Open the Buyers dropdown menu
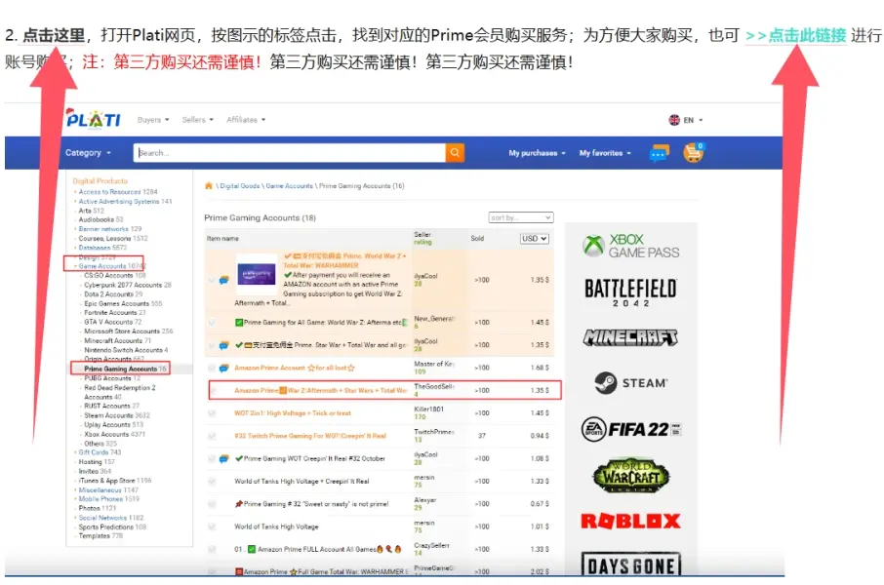The height and width of the screenshot is (585, 884). [153, 120]
